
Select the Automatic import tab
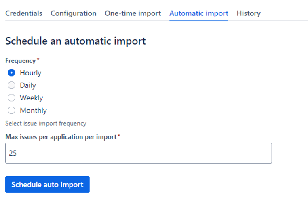[x=198, y=13]
